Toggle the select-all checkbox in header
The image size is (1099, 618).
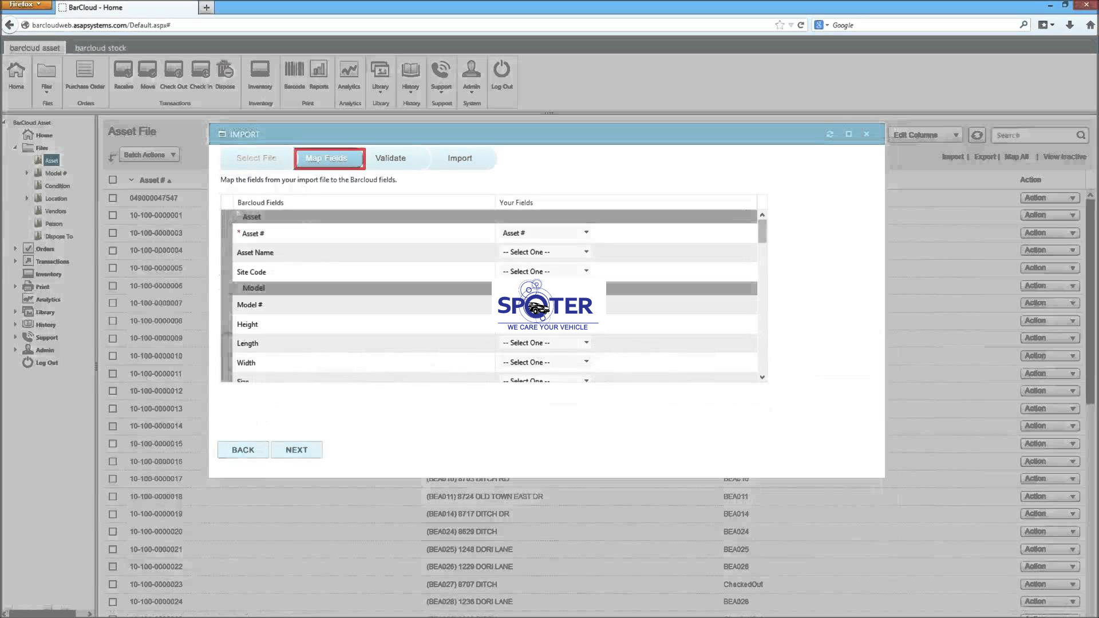[113, 180]
